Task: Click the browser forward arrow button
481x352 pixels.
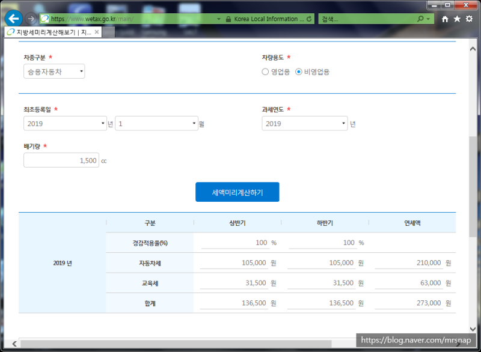Action: [x=31, y=19]
